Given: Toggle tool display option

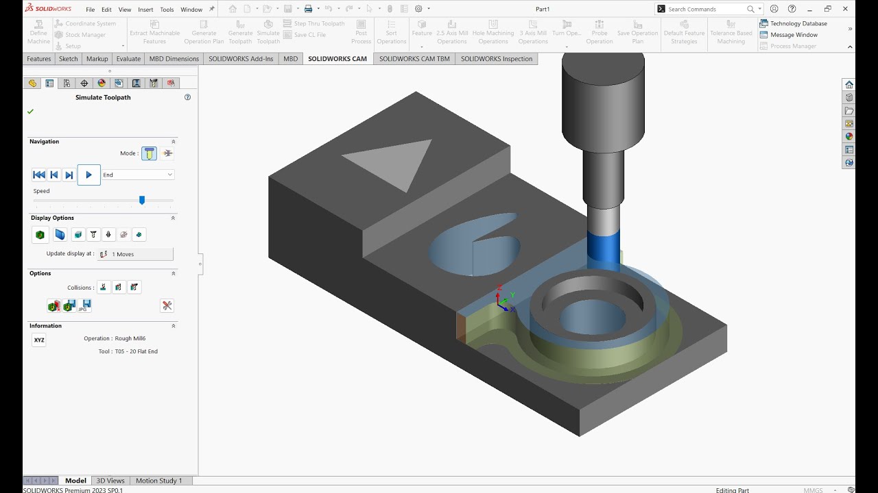Looking at the screenshot, I should [x=93, y=235].
